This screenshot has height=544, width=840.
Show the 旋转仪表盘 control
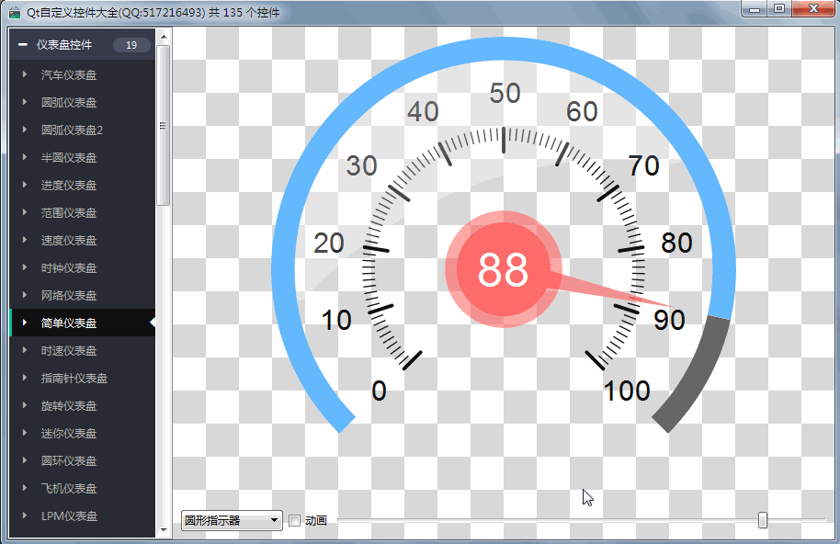pyautogui.click(x=69, y=405)
